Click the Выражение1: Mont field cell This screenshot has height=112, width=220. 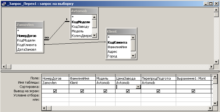tap(193, 78)
